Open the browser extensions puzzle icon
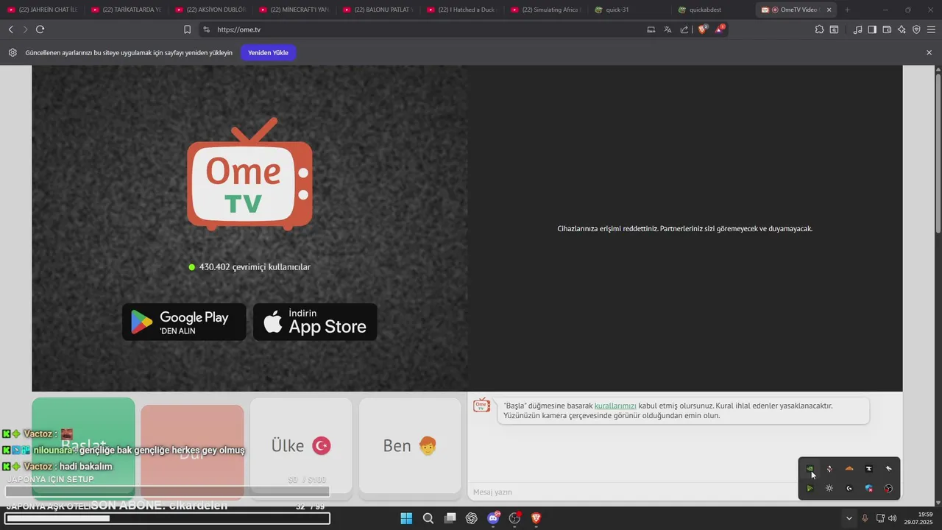The image size is (942, 530). (x=819, y=29)
